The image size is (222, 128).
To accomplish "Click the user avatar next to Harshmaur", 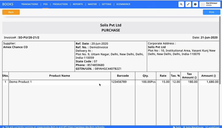I will (x=203, y=4).
